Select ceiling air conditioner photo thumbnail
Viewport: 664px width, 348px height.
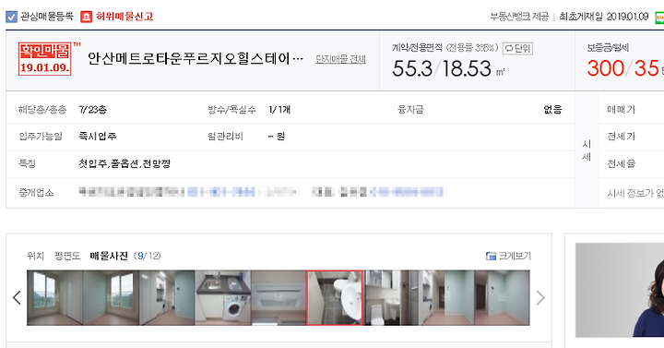pyautogui.click(x=279, y=298)
